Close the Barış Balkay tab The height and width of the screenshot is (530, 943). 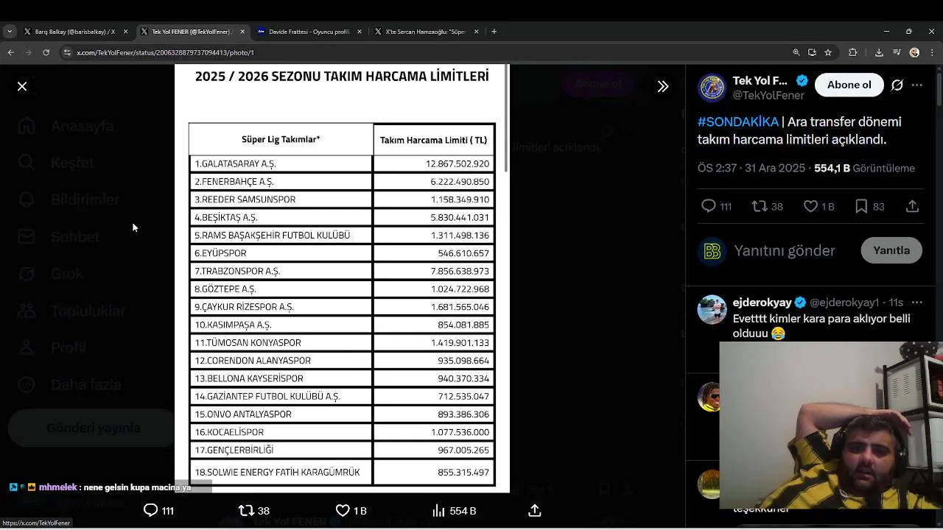point(125,32)
